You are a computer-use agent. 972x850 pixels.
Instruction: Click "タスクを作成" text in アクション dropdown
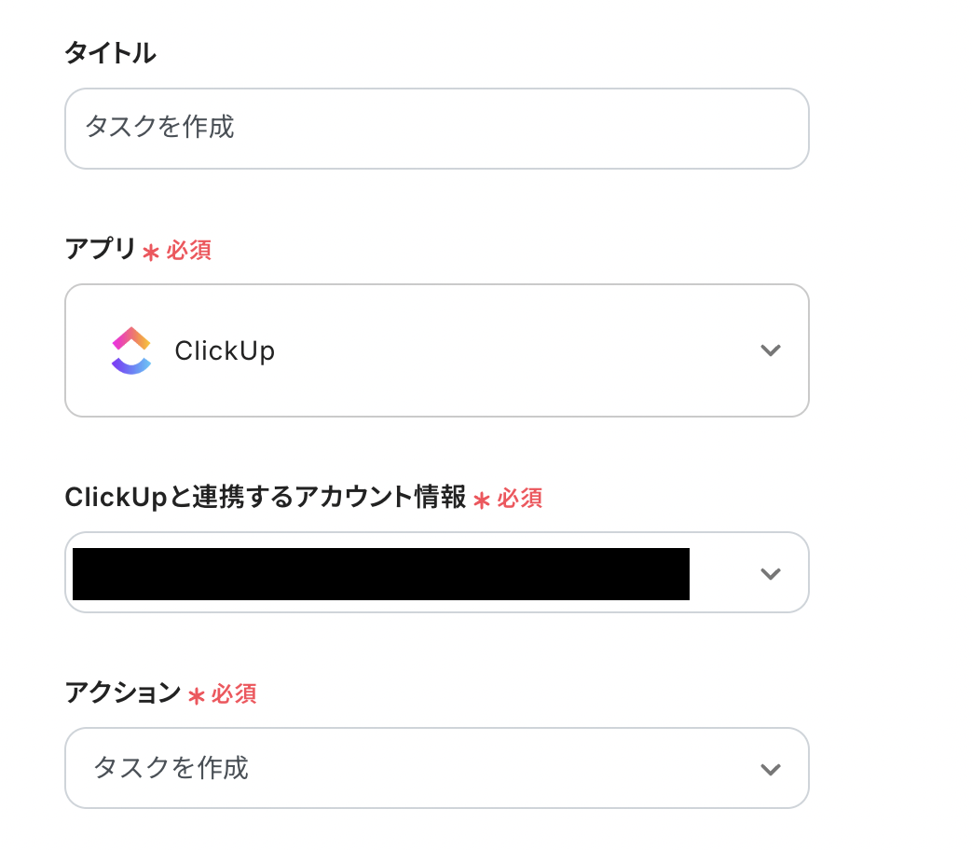171,768
